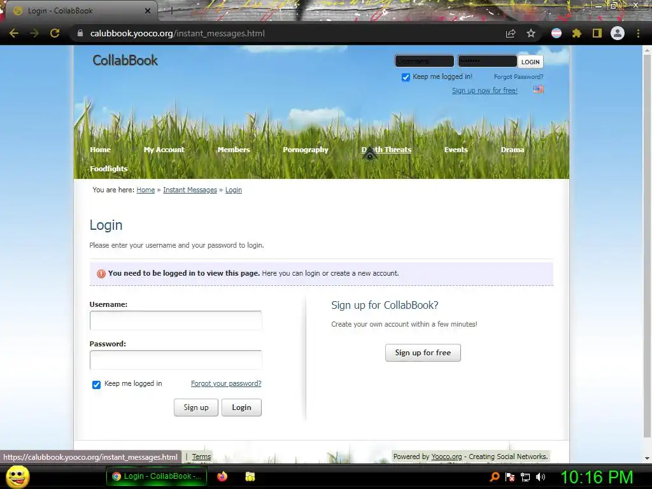Click Sign up now for free! link
652x489 pixels.
tap(485, 90)
